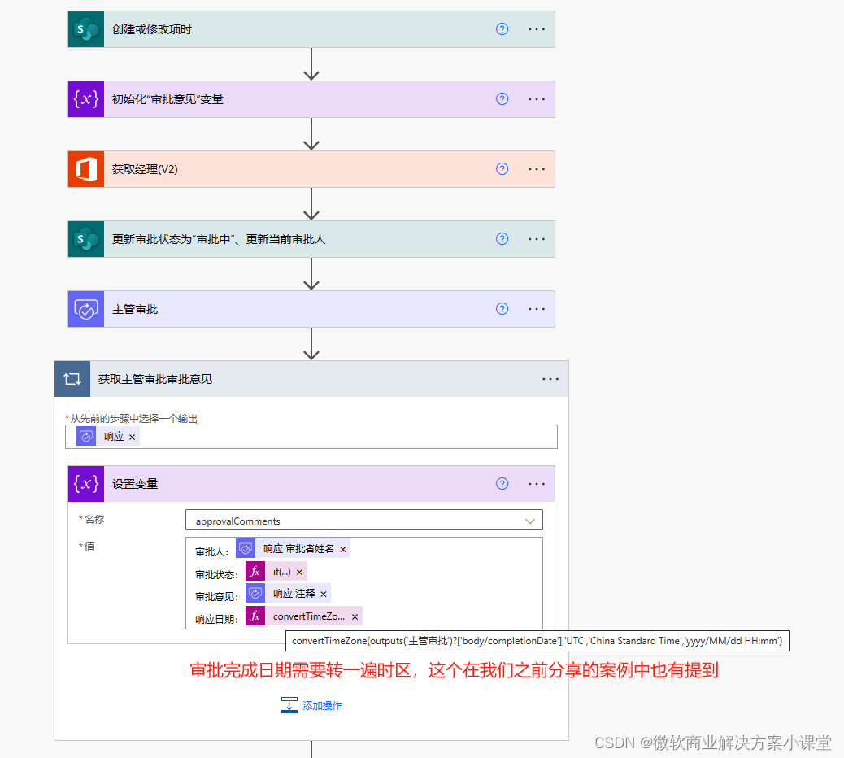
Task: Show help for 更新审批状态为"审批中" step
Action: [502, 239]
